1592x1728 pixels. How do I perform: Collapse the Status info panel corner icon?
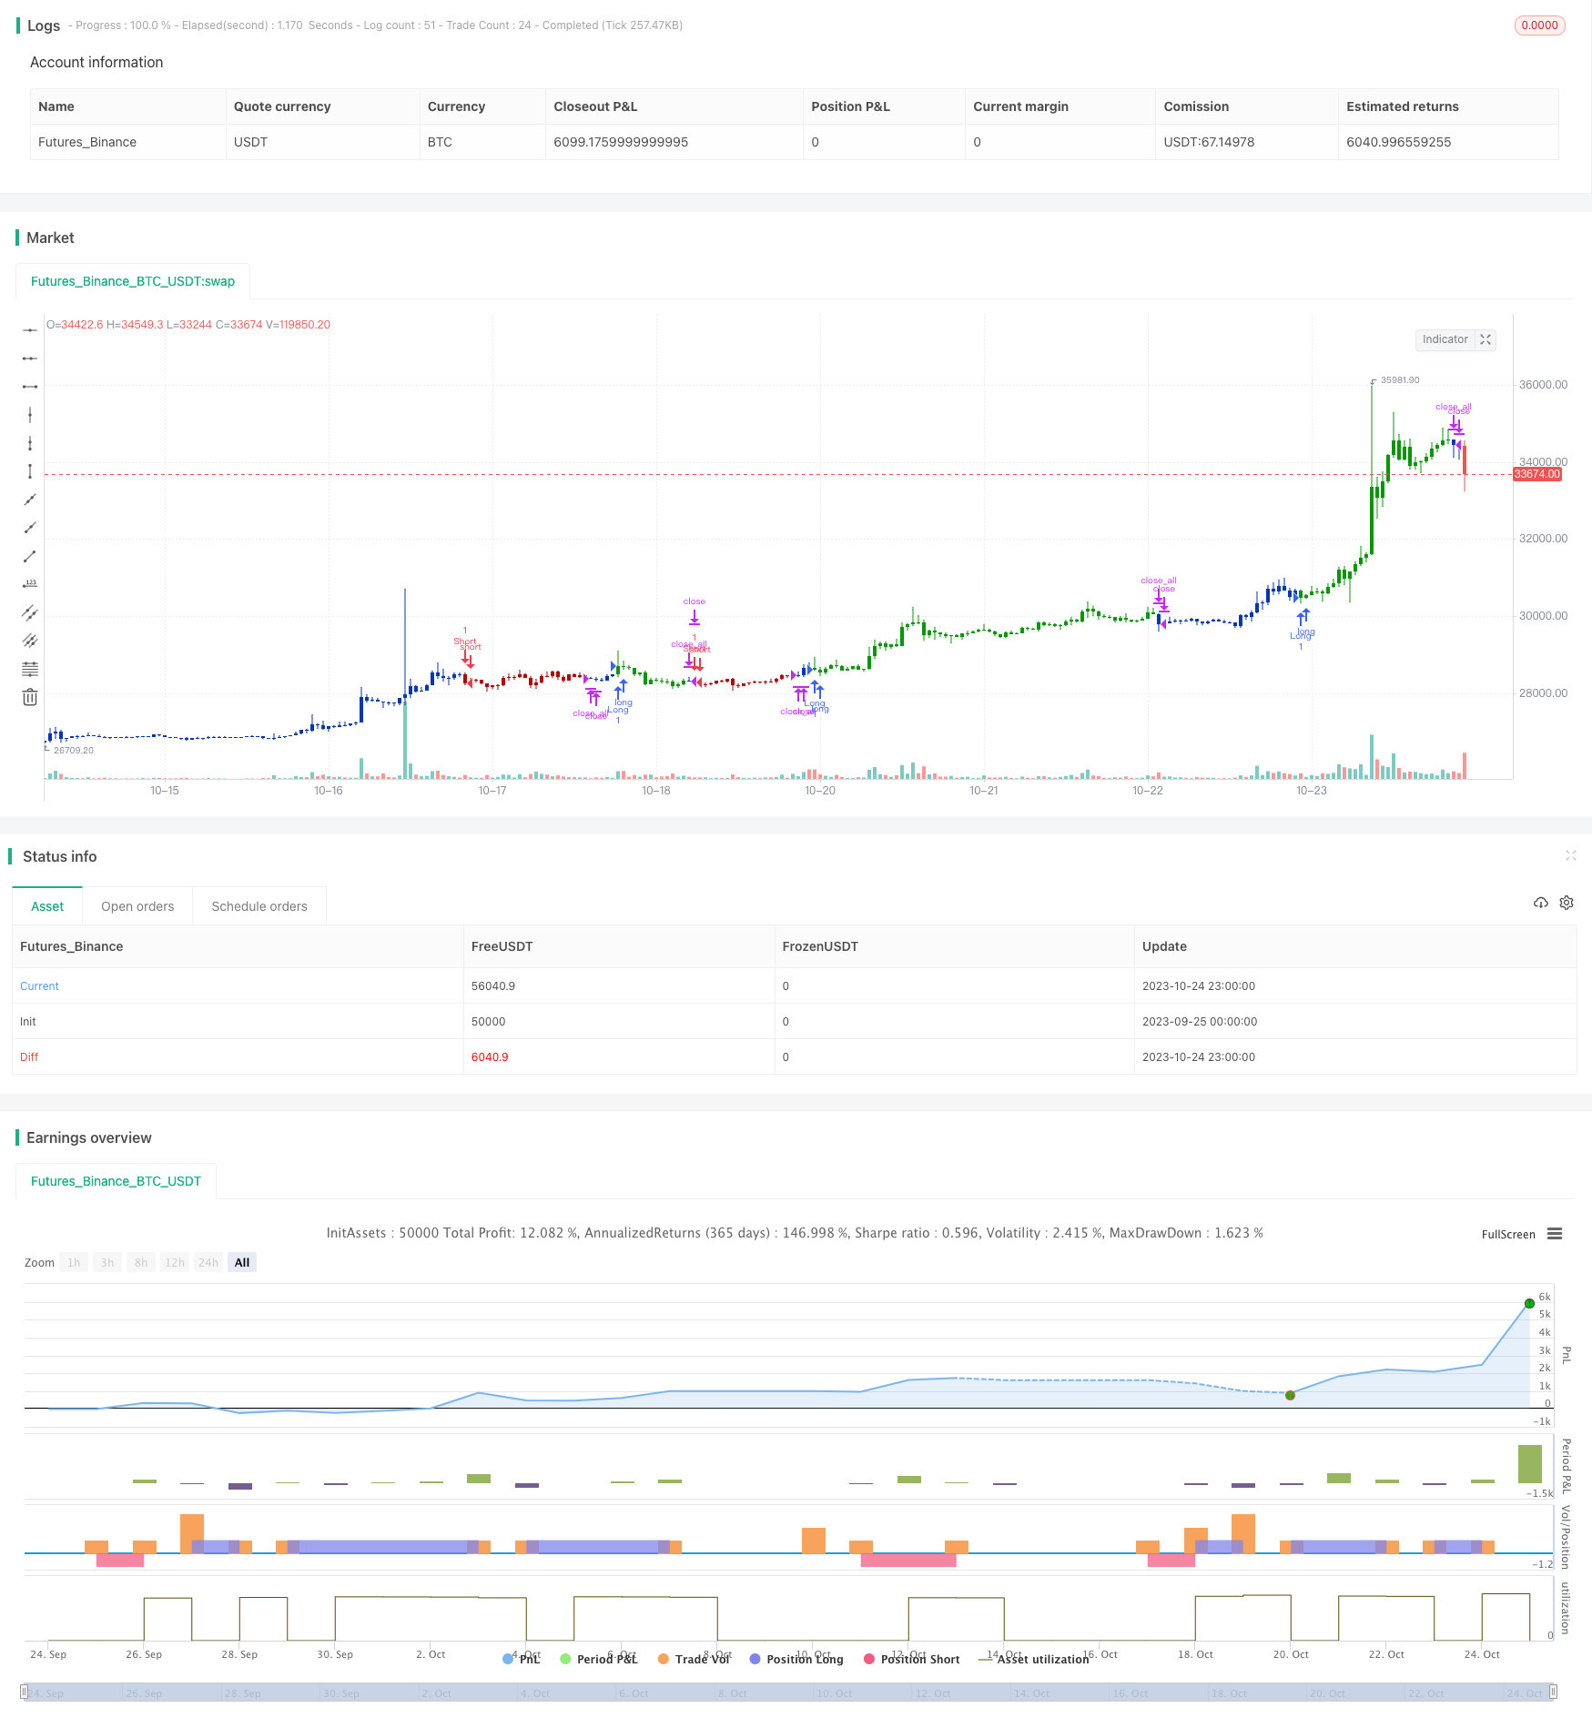pyautogui.click(x=1570, y=855)
